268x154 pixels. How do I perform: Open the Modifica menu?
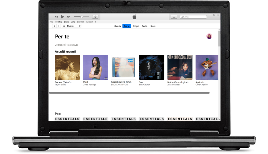(x=58, y=22)
